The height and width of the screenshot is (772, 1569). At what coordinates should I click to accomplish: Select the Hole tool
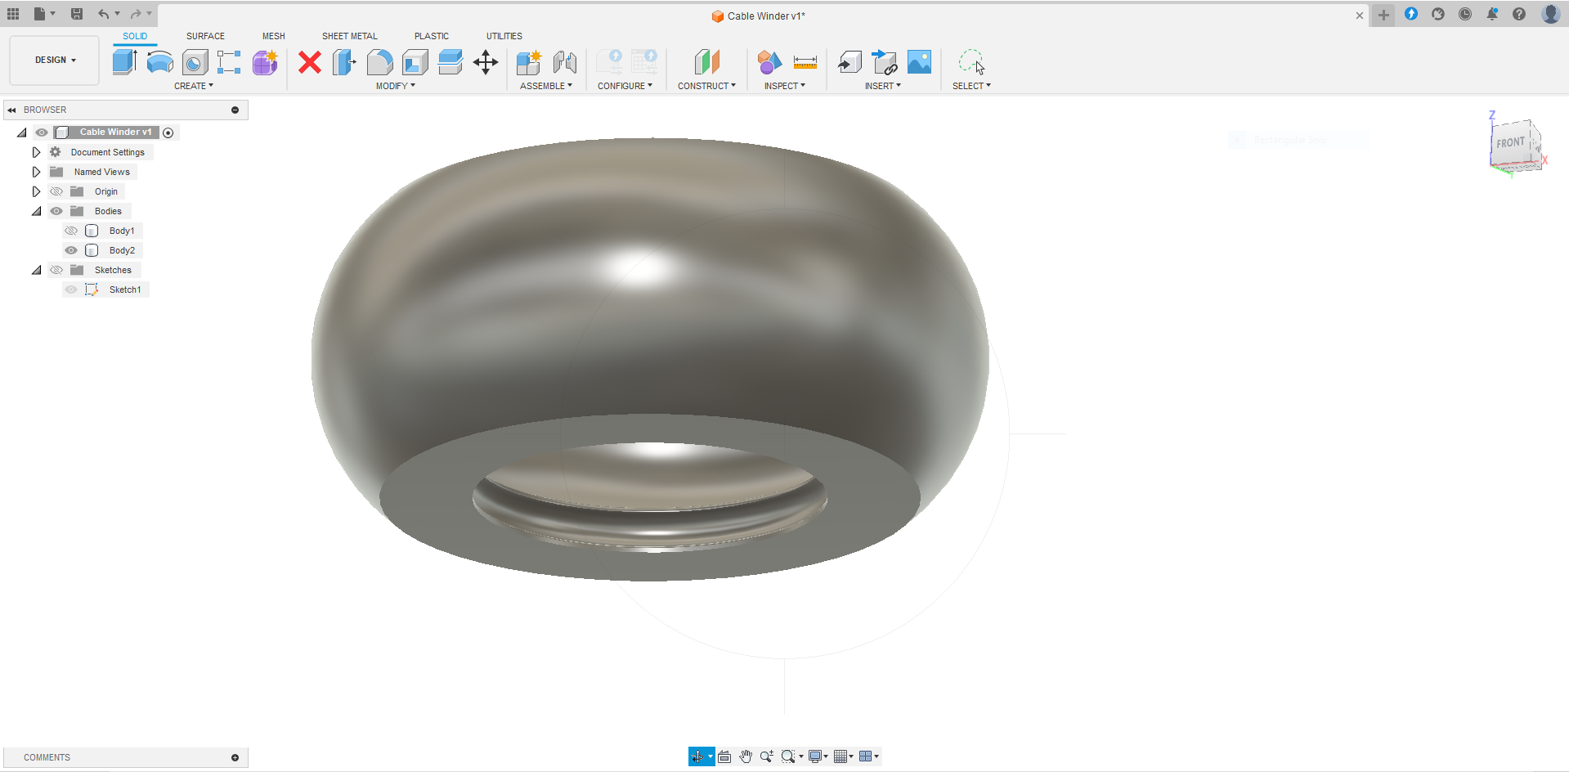195,62
